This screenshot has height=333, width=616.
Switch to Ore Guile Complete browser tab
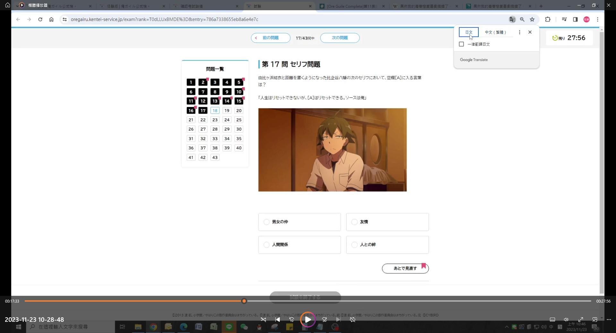point(352,6)
